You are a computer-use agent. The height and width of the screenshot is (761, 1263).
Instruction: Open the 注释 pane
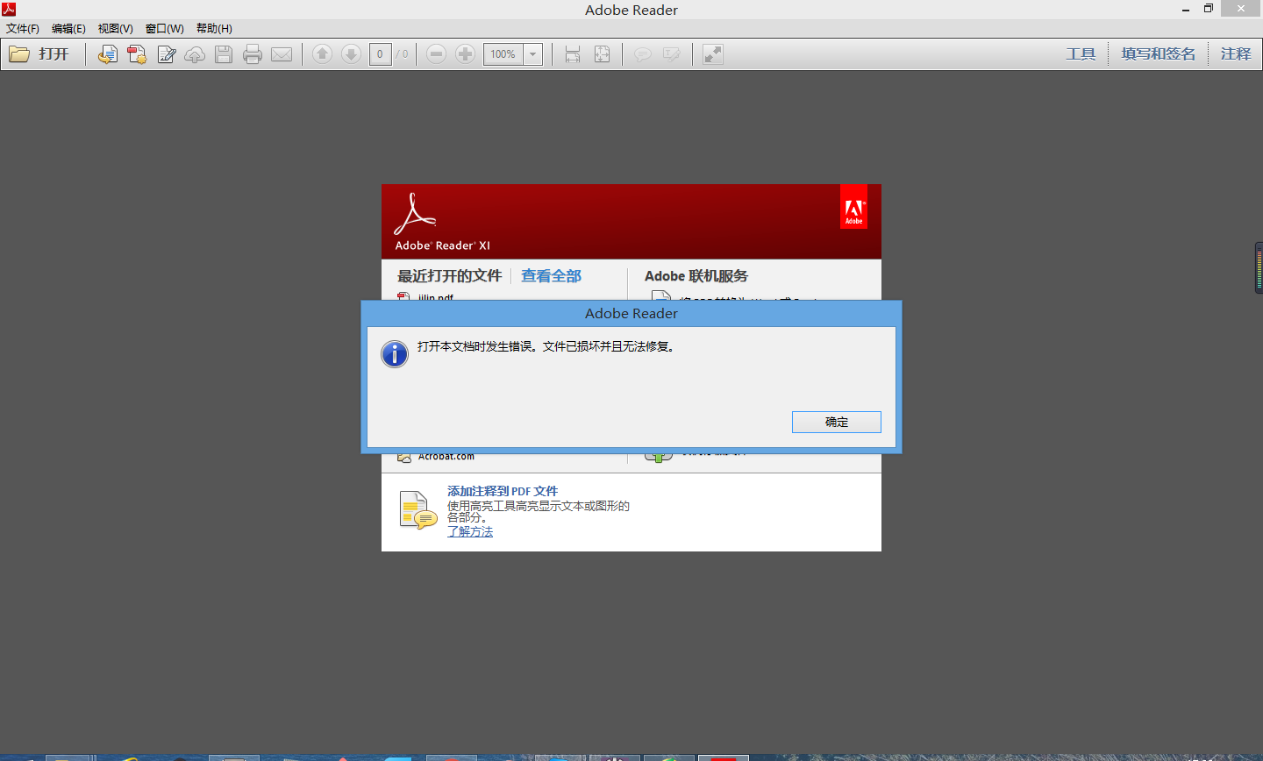point(1236,54)
